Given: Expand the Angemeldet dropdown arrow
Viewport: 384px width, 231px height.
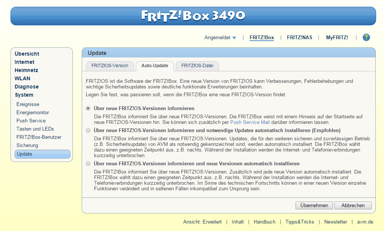Looking at the screenshot, I should click(x=234, y=38).
